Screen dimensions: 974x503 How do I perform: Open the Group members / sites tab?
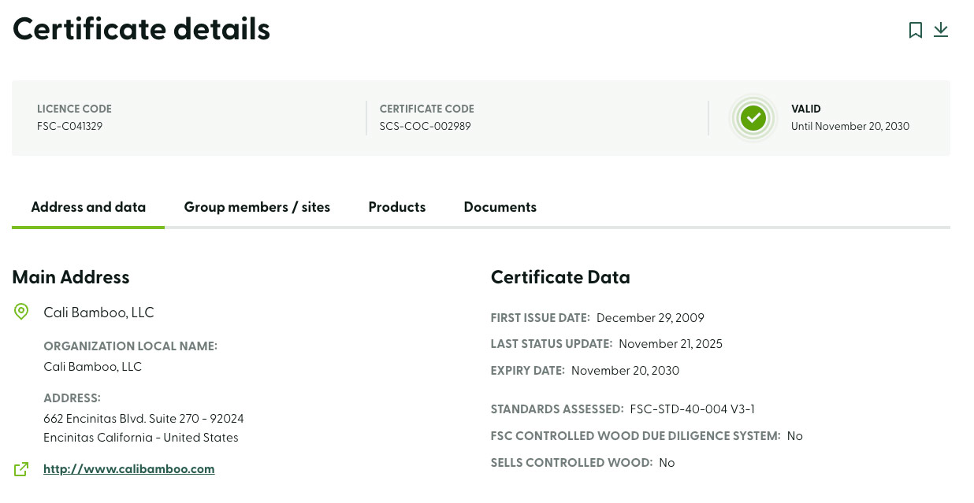(x=257, y=207)
